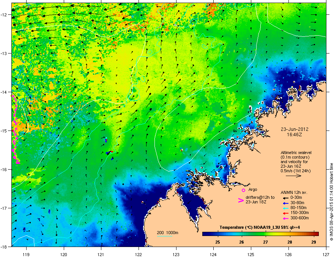Click the '-12' latitude axis label
The image size is (334, 258).
point(4,15)
